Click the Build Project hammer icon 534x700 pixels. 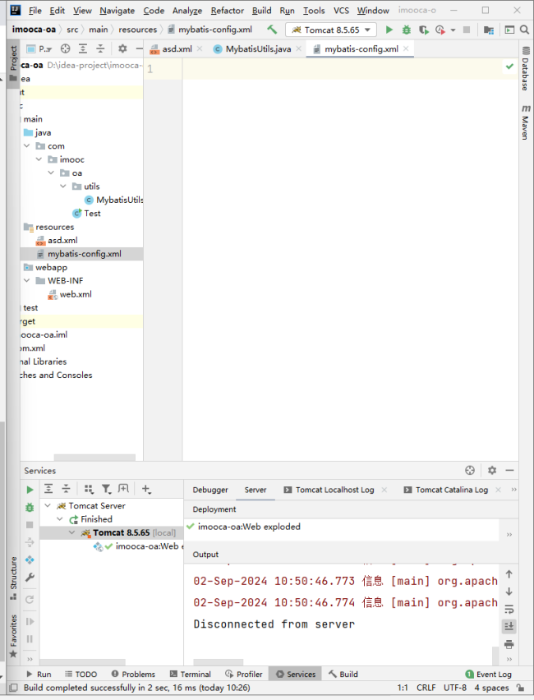point(272,30)
